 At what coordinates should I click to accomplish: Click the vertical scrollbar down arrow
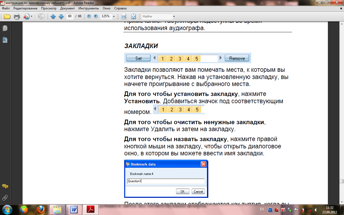pos(342,202)
